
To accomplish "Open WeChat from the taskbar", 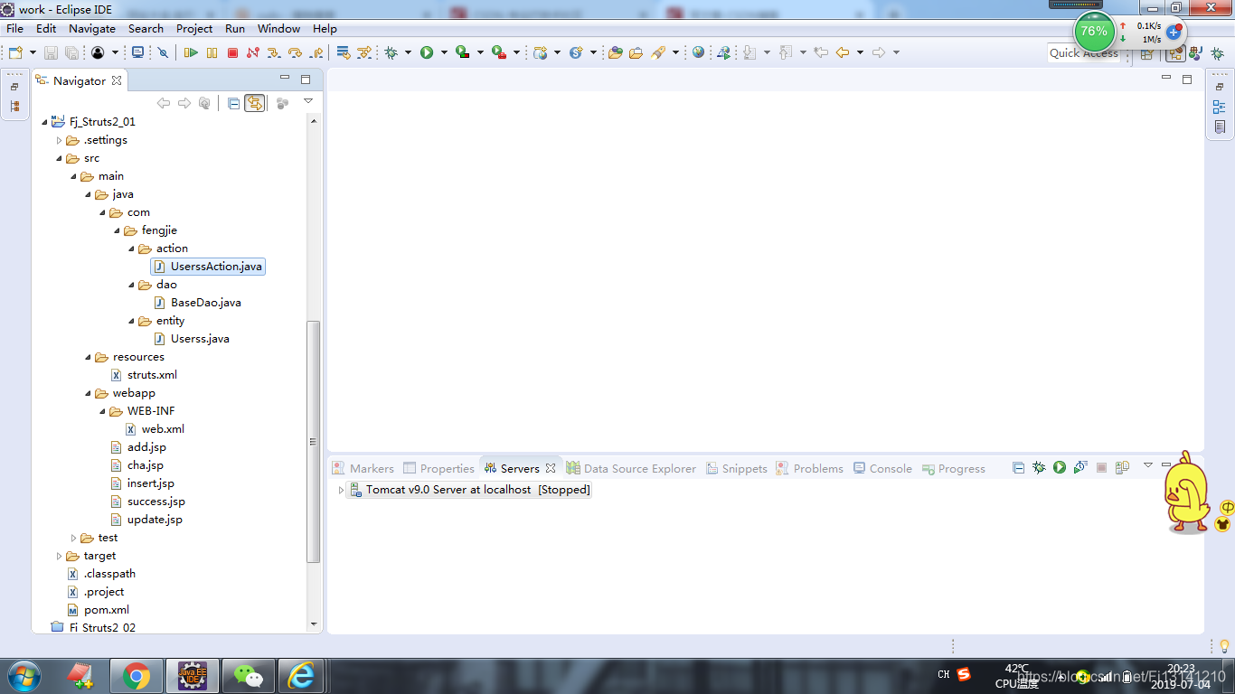I will [248, 676].
